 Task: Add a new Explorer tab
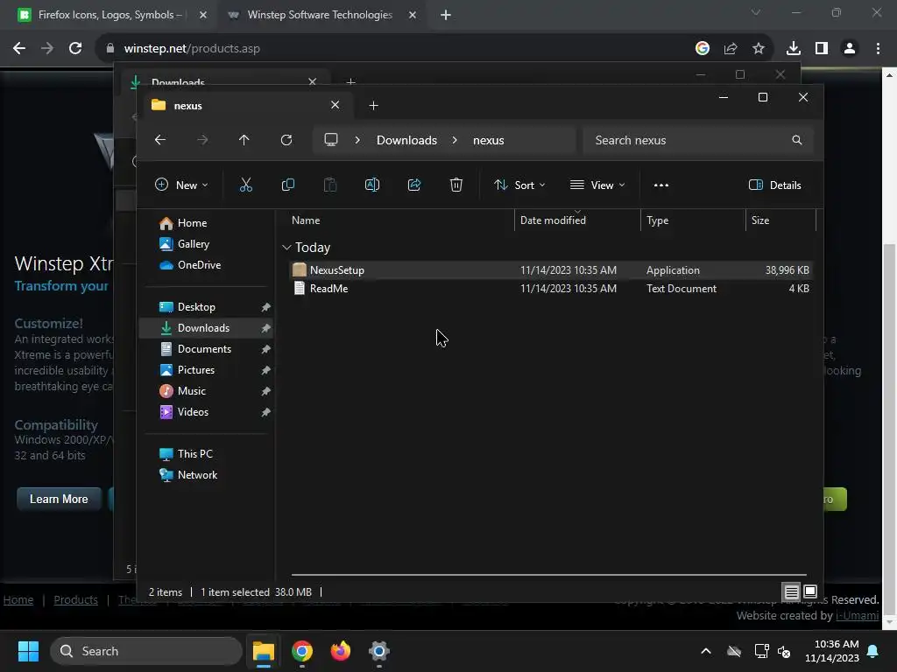click(x=373, y=106)
